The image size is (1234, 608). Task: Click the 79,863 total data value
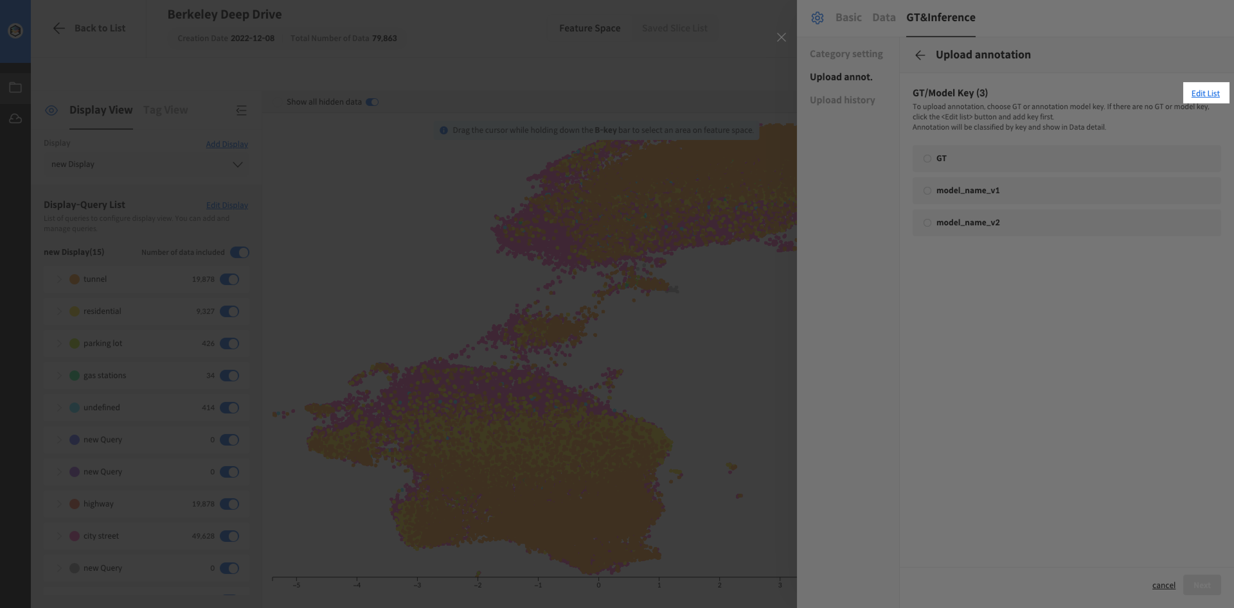coord(384,38)
